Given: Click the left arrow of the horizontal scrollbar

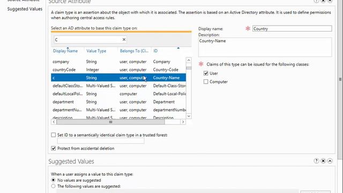Looking at the screenshot, I should [54, 122].
